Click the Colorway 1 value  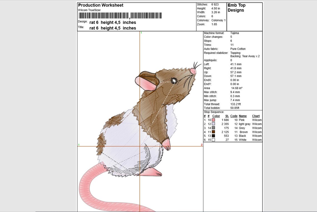pos(218,20)
